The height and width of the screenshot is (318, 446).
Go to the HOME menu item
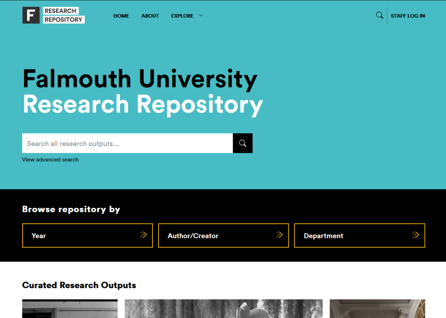click(x=121, y=16)
